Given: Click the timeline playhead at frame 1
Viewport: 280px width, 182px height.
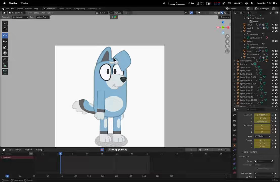Looking at the screenshot, I should [60, 154].
